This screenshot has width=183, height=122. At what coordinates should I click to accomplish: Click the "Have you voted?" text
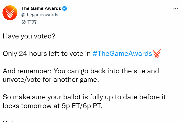[29, 36]
